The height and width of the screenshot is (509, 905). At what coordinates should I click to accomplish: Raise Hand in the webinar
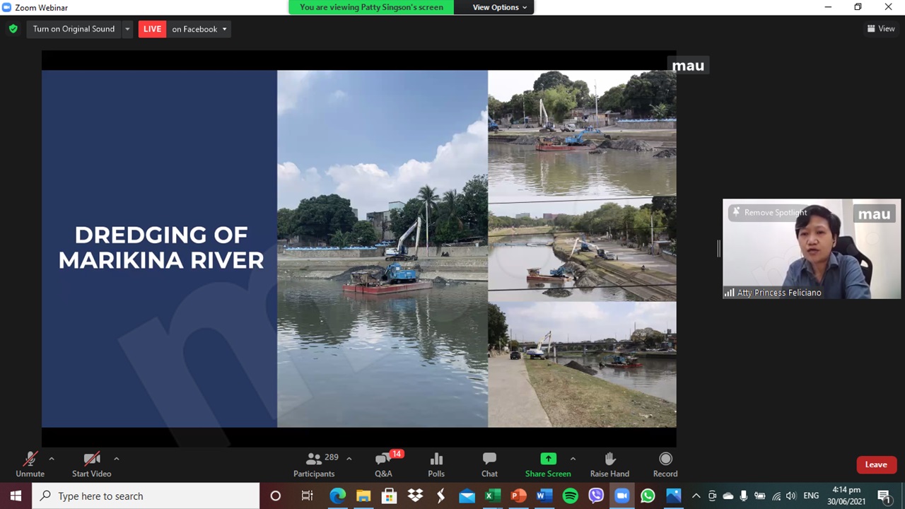tap(609, 464)
